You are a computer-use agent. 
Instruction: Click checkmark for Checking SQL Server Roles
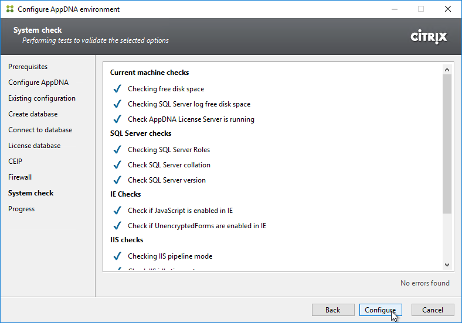click(117, 149)
